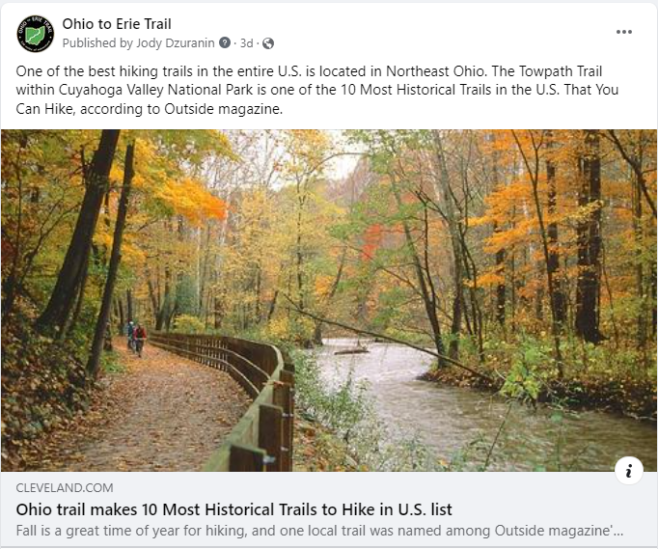Open the link info 'i' icon
This screenshot has width=658, height=549.
point(629,471)
